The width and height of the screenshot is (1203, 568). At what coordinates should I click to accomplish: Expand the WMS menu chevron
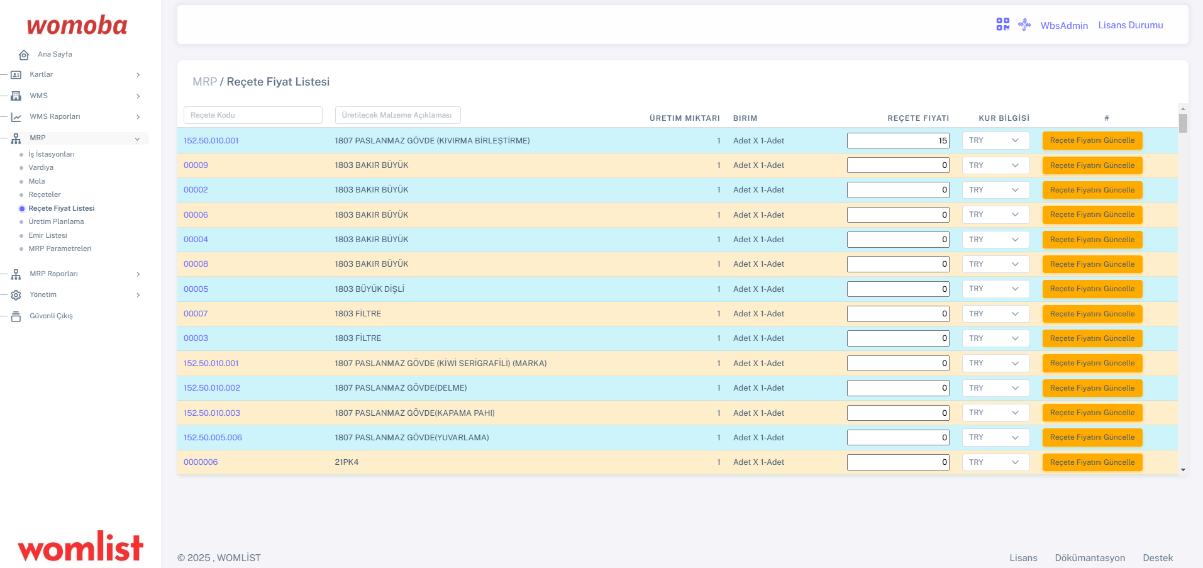pyautogui.click(x=138, y=96)
